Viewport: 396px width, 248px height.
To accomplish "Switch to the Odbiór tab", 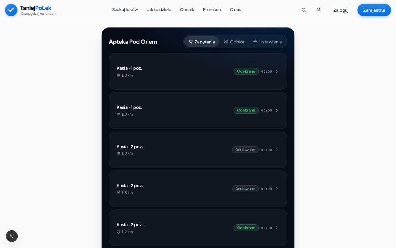I will (234, 42).
